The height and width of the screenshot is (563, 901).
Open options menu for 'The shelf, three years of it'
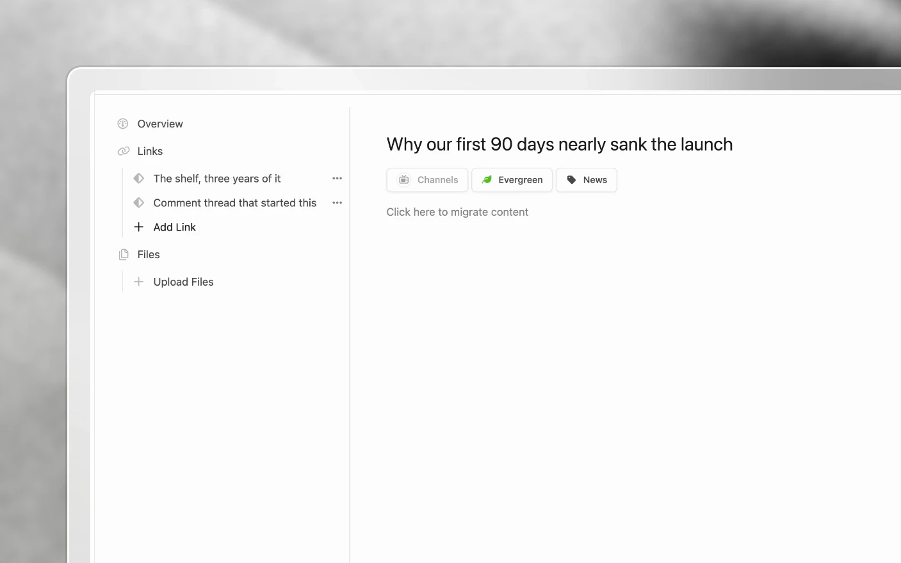coord(337,178)
